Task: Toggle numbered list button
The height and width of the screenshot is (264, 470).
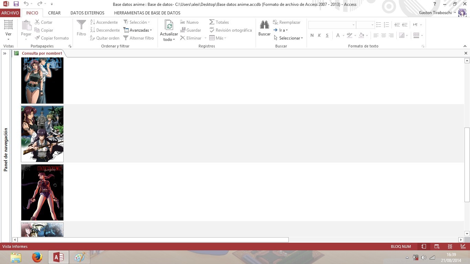Action: pyautogui.click(x=386, y=25)
